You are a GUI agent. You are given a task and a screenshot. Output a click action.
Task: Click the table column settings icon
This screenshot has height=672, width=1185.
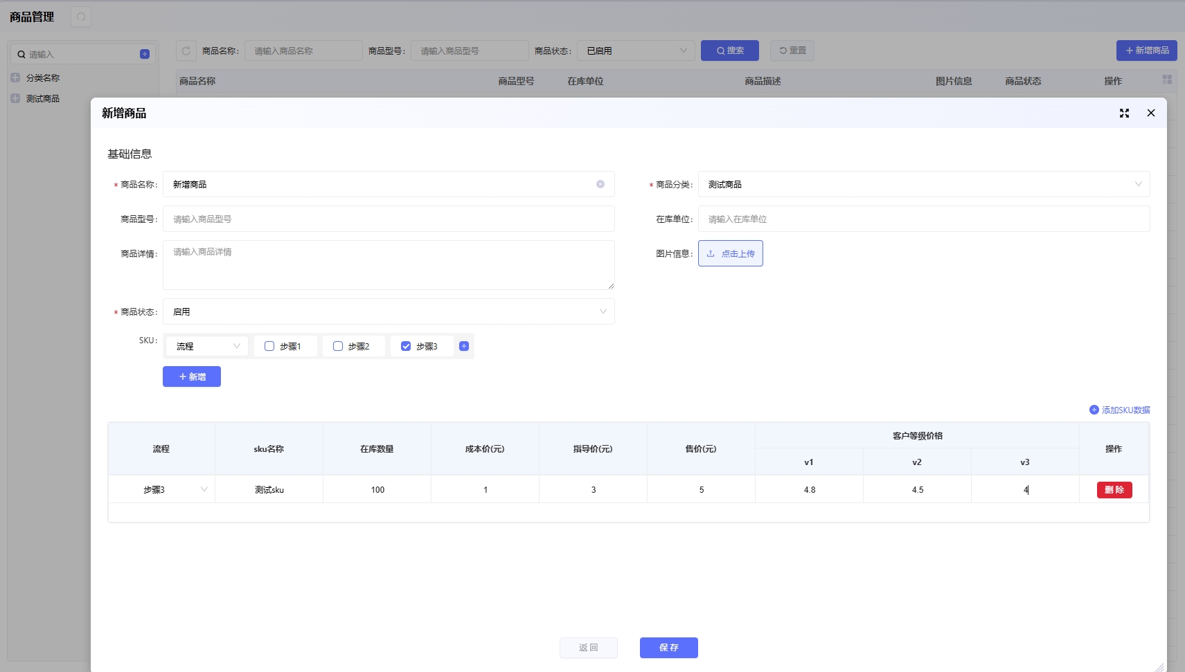tap(1167, 80)
